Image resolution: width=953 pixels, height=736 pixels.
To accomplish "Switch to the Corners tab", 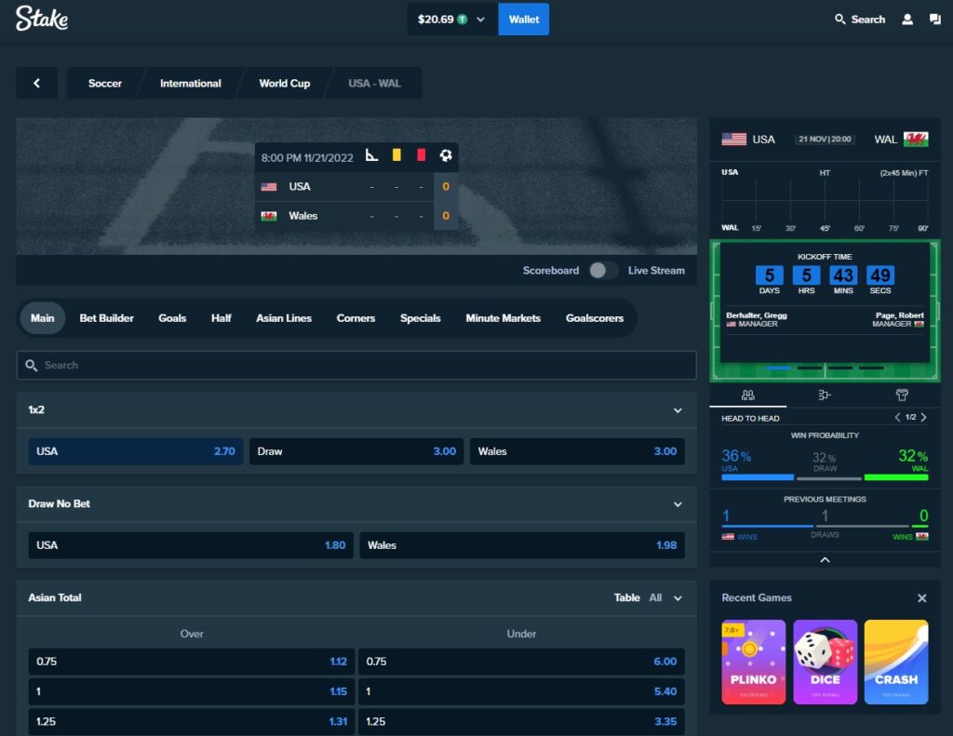I will click(x=356, y=318).
